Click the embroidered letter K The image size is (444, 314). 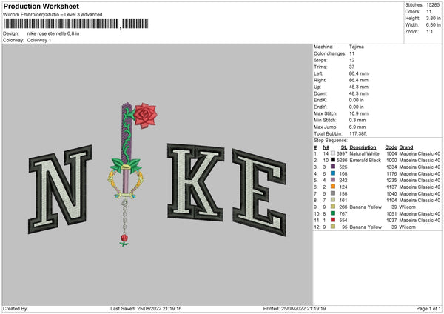coord(195,181)
